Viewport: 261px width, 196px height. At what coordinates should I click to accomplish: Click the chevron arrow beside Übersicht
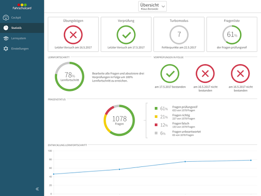coord(163,7)
